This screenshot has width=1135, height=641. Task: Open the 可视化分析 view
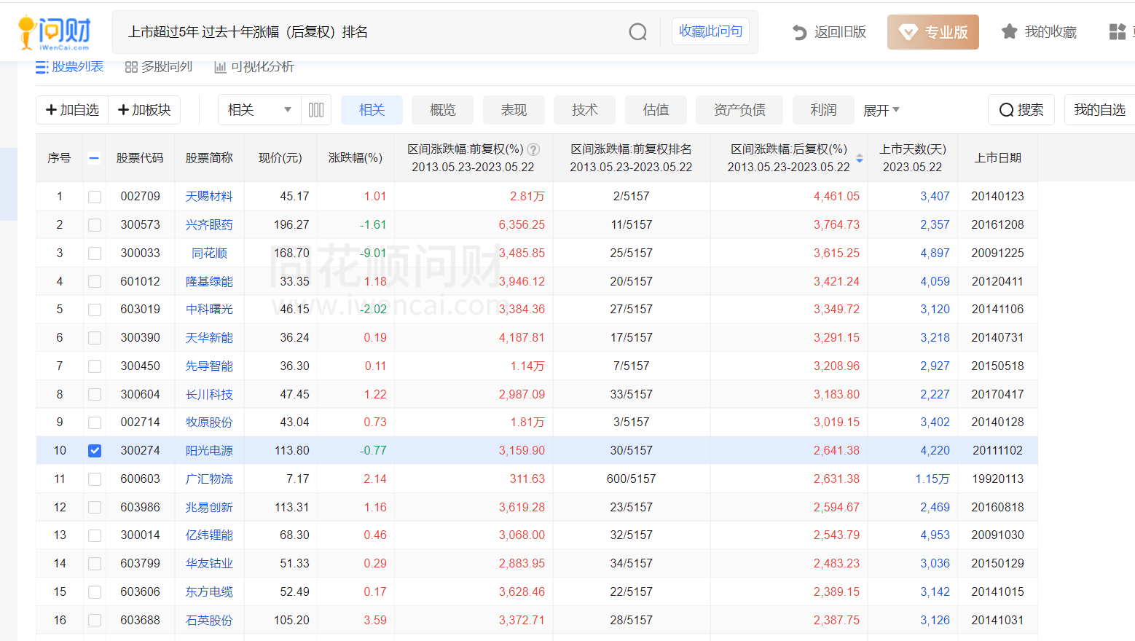point(254,67)
